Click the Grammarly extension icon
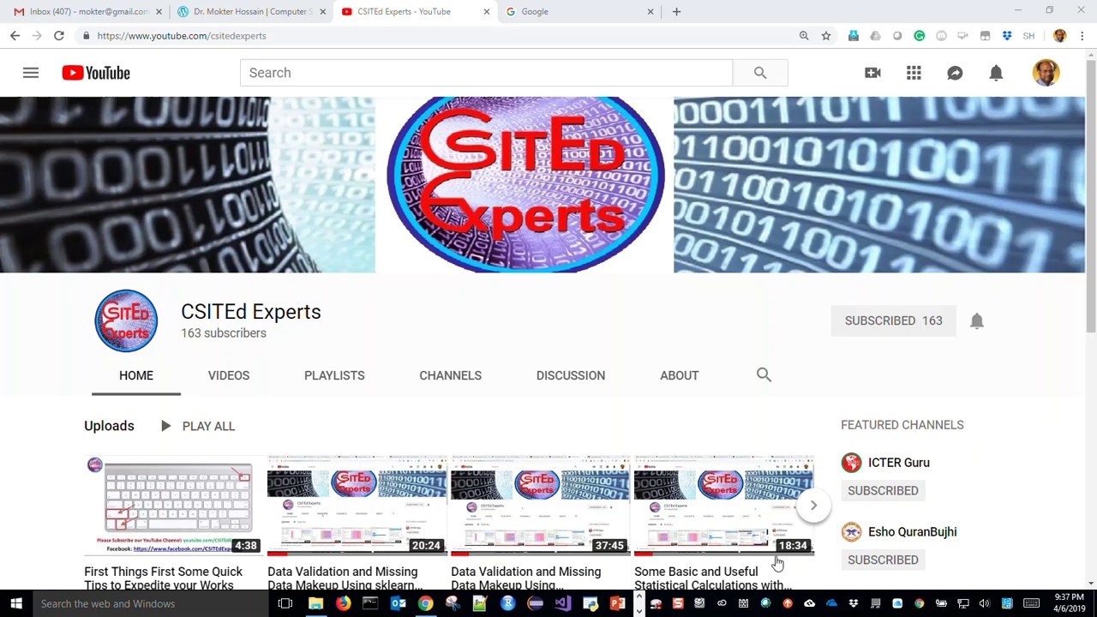The height and width of the screenshot is (617, 1097). 919,36
